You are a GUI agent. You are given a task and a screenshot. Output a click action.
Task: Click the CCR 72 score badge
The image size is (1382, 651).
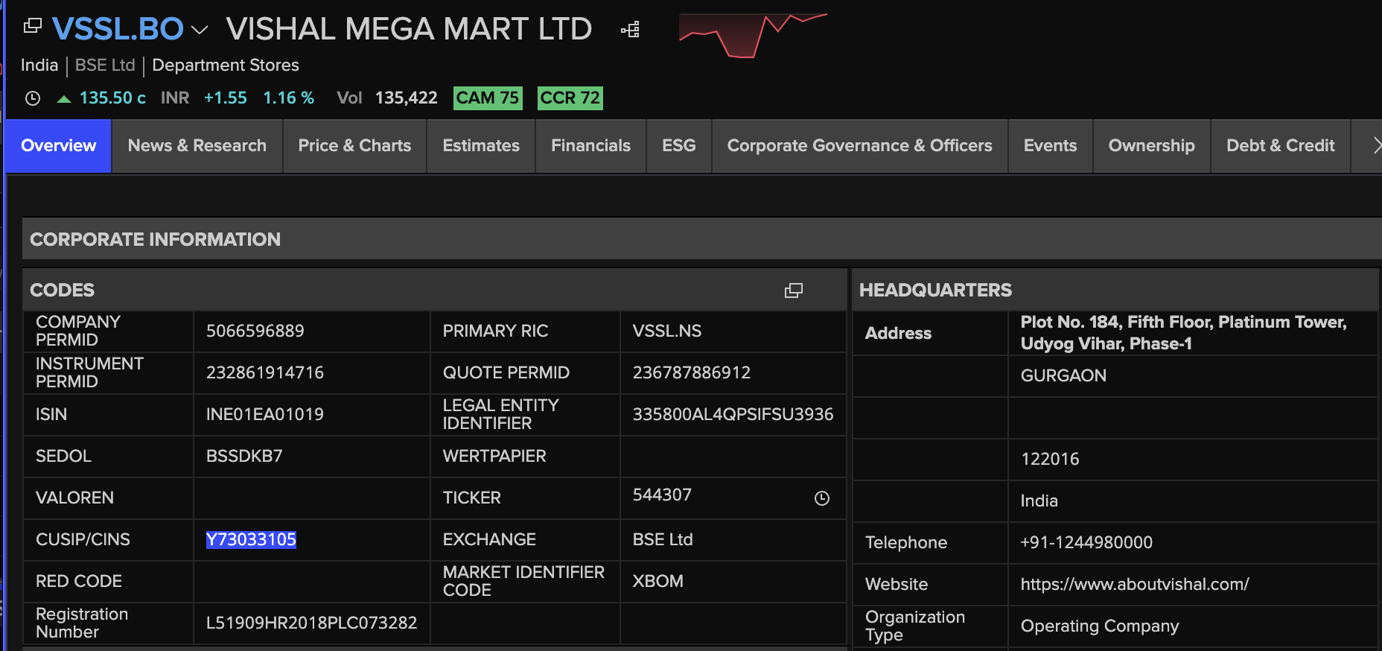tap(570, 98)
